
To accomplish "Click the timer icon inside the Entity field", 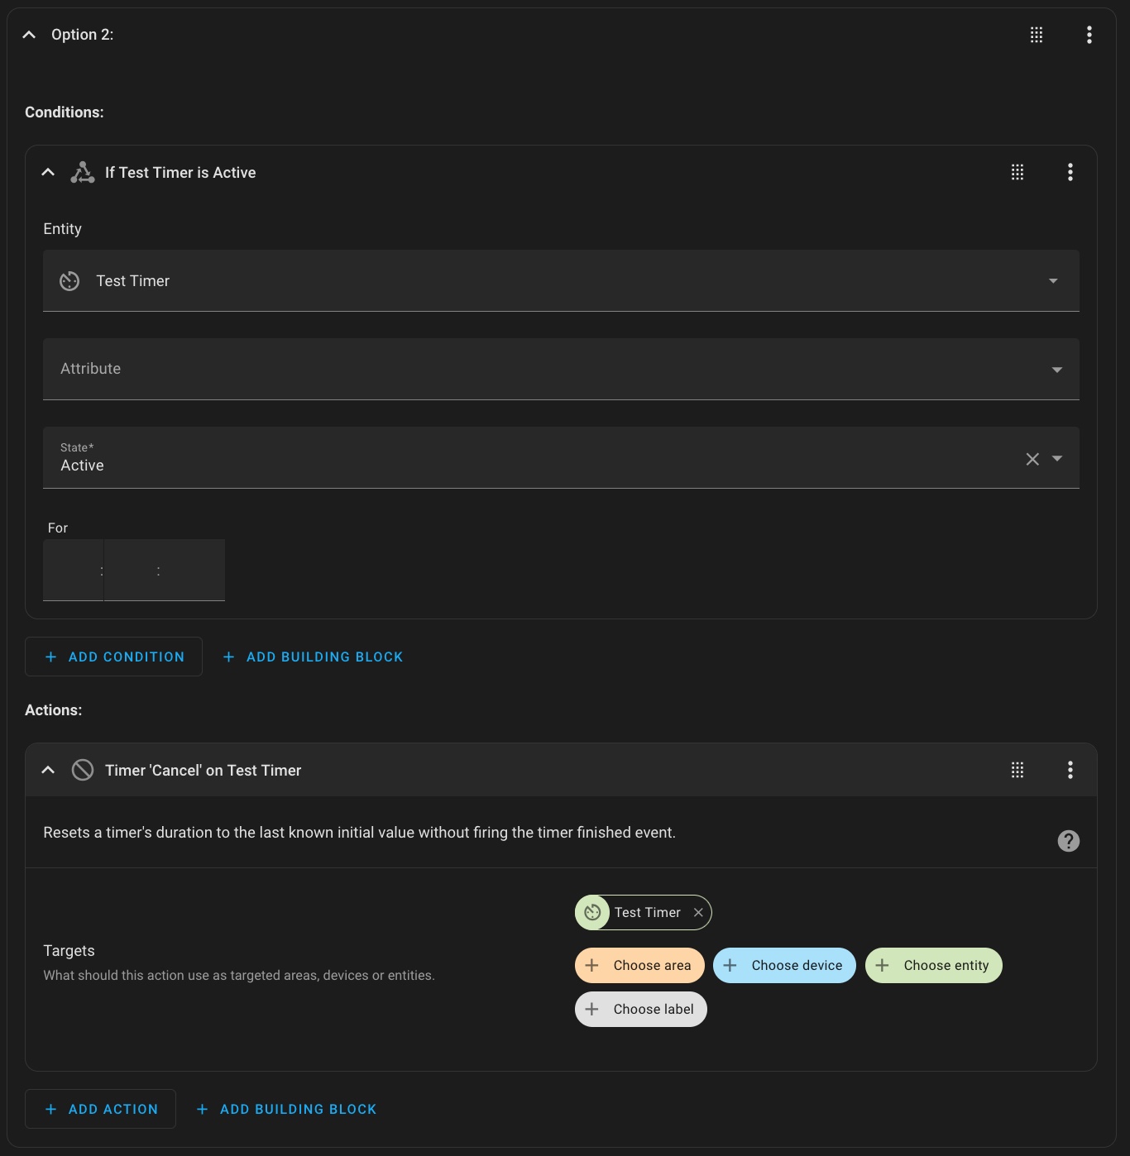I will coord(69,281).
